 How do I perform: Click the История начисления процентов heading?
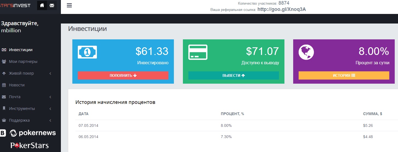click(x=115, y=103)
